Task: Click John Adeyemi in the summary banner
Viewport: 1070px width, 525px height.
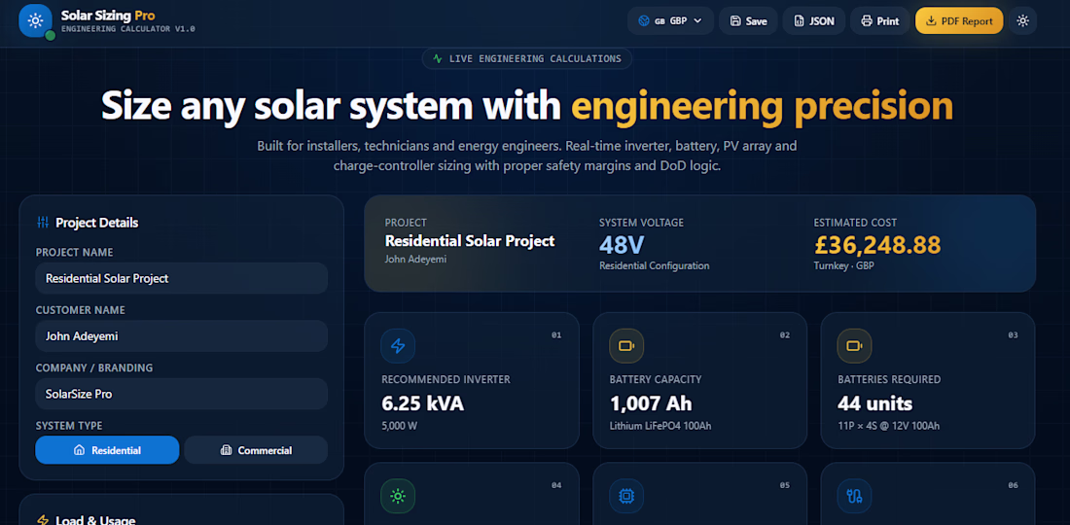Action: pos(415,259)
